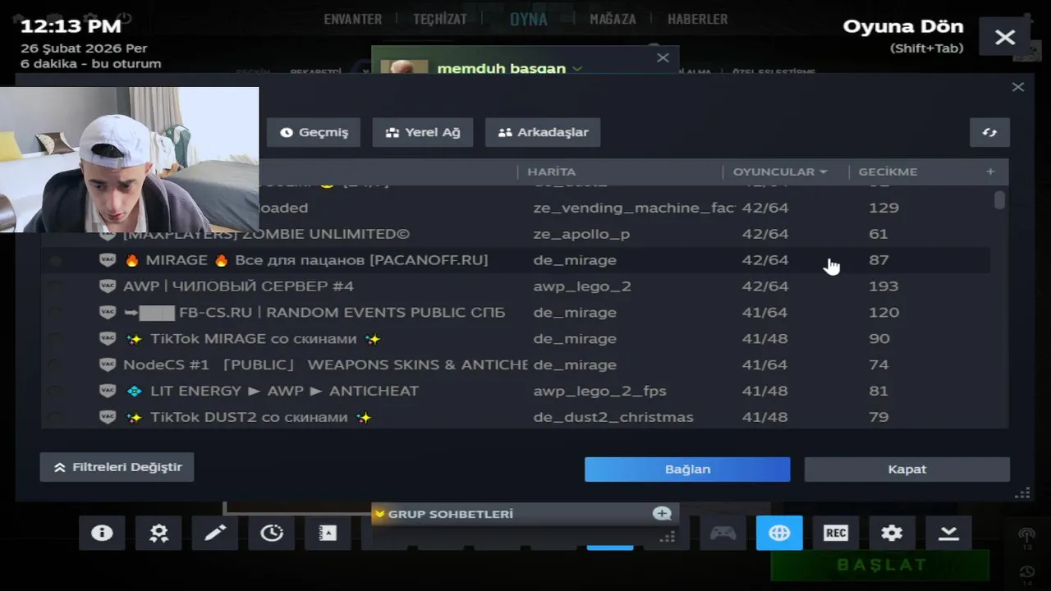Open the controller settings gamepad icon
Screen dimensions: 1051x591
(723, 533)
